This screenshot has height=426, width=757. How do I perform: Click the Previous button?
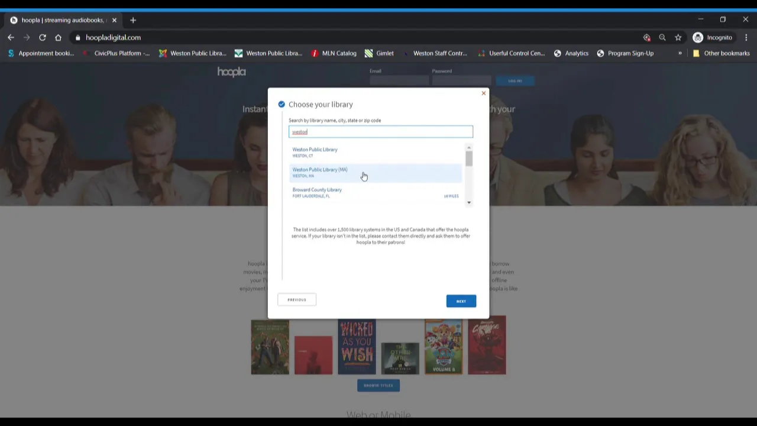point(297,300)
